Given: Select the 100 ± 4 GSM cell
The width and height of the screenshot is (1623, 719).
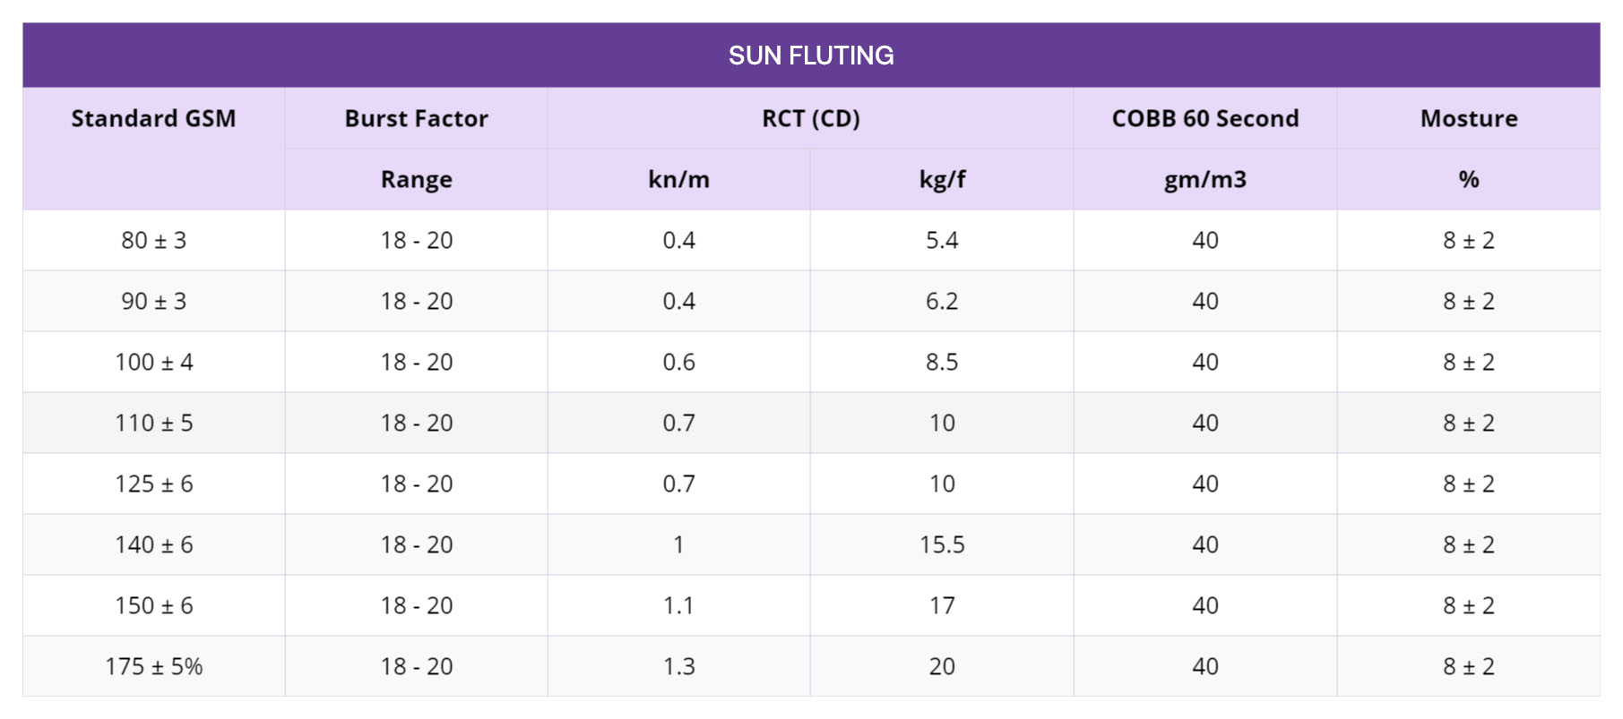Looking at the screenshot, I should [x=153, y=363].
